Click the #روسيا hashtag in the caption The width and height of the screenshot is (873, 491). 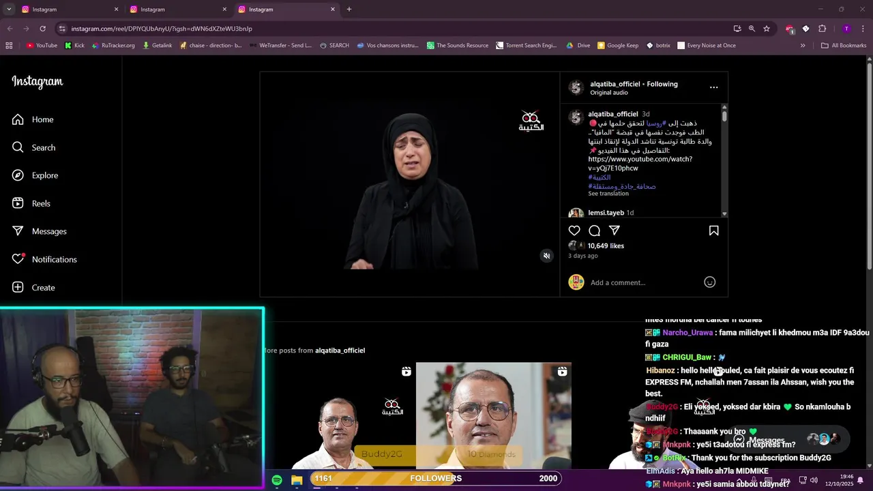pyautogui.click(x=656, y=123)
